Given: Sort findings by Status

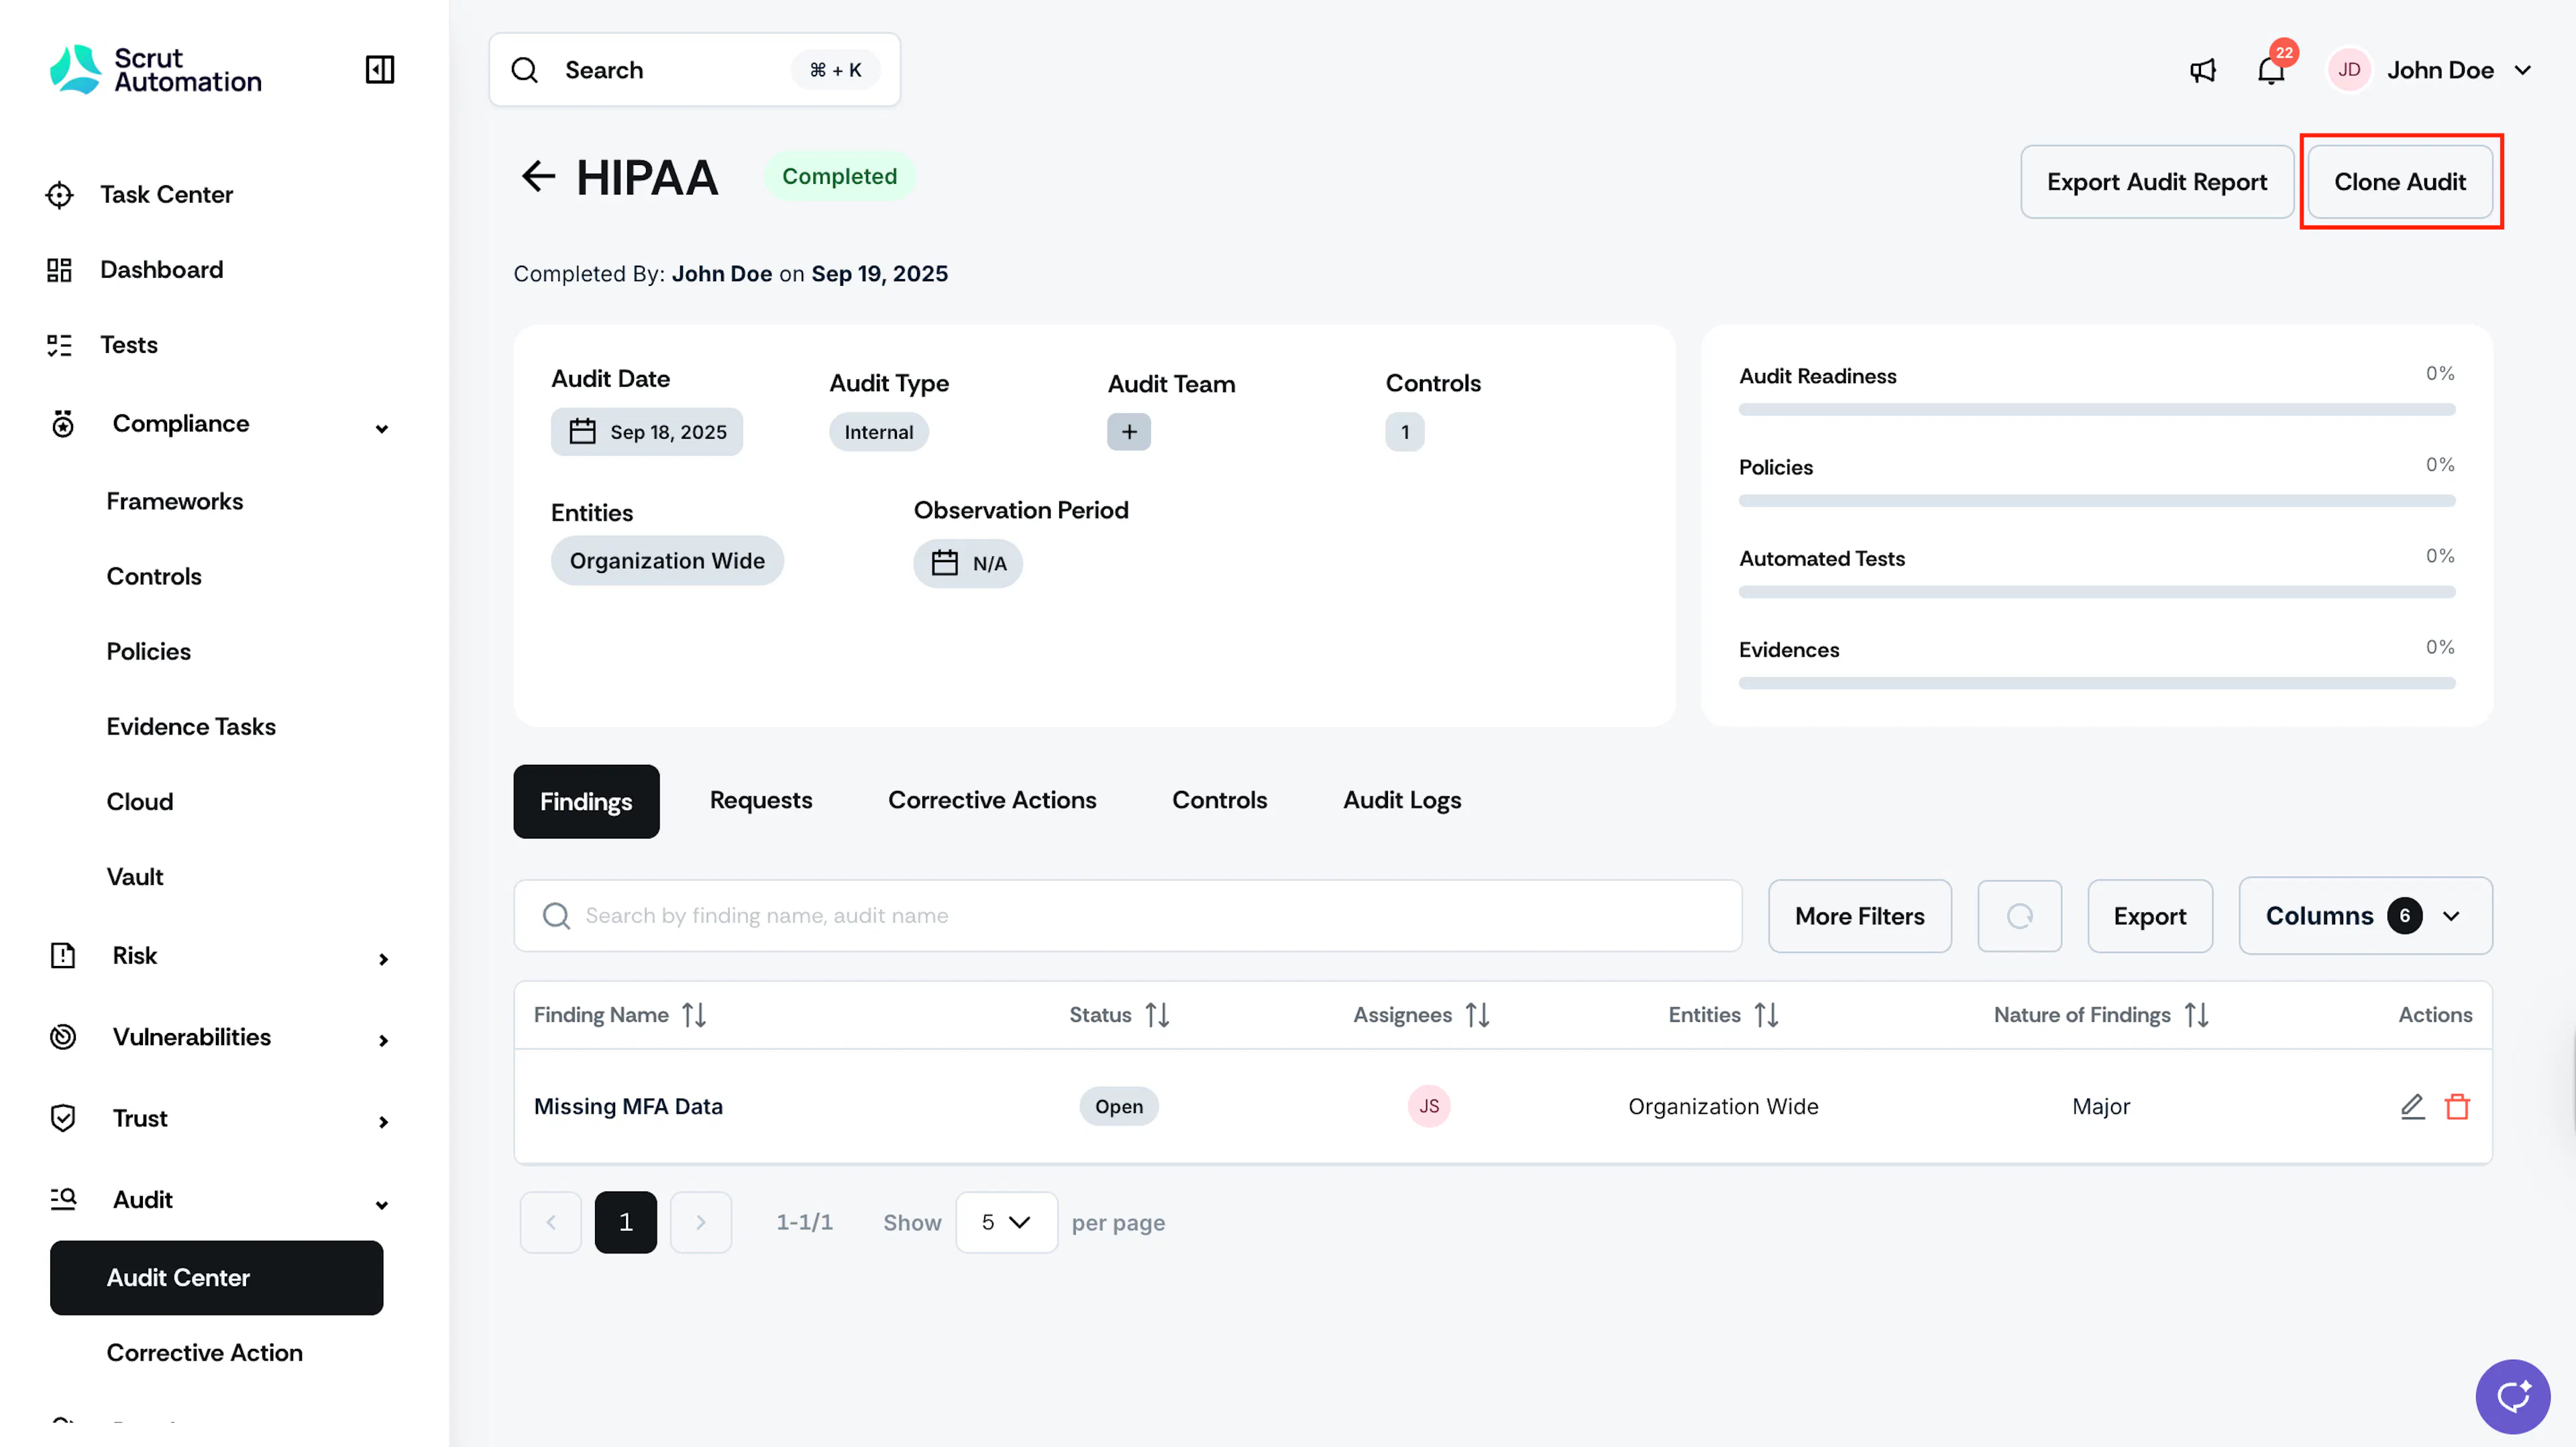Looking at the screenshot, I should coord(1157,1015).
